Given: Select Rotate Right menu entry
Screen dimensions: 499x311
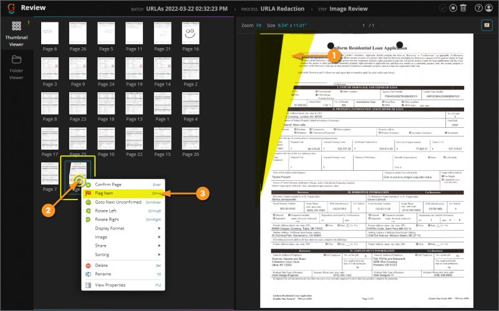Looking at the screenshot, I should 123,219.
